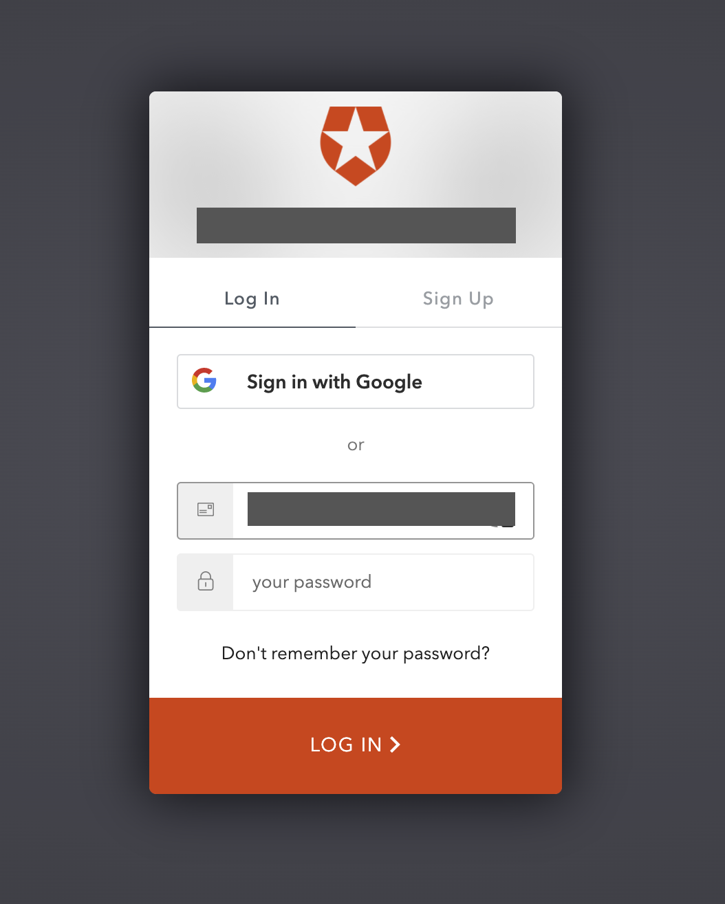Click the orange Auth0 shield logo
725x904 pixels.
[356, 146]
